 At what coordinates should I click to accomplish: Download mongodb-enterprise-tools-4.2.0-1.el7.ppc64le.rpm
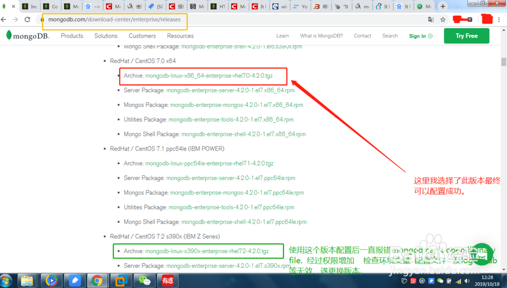tap(231, 207)
